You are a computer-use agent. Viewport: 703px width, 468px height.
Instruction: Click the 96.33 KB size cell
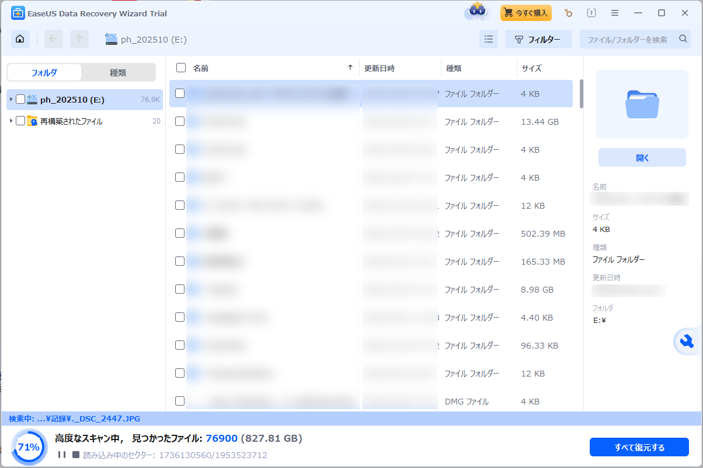pos(540,346)
